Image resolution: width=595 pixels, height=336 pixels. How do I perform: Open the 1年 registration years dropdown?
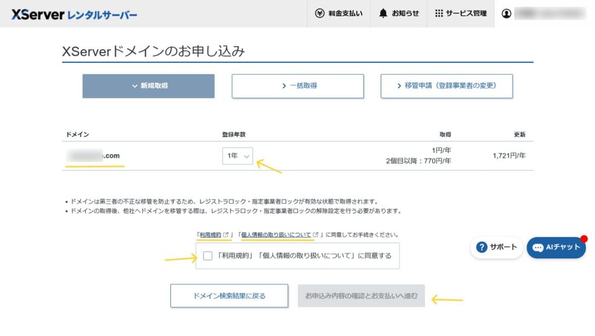coord(238,156)
